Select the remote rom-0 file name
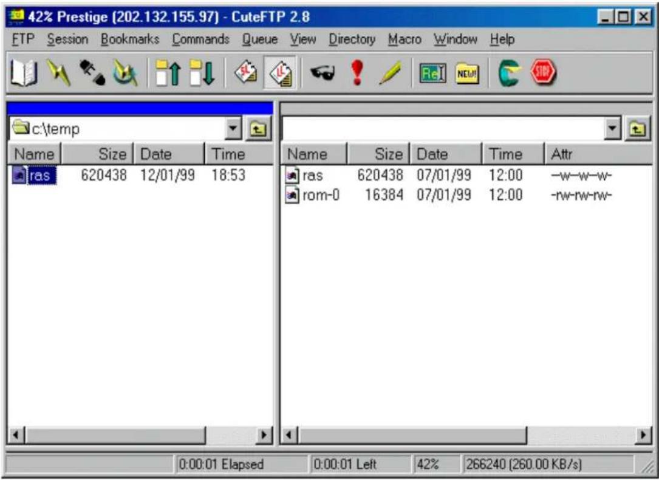The height and width of the screenshot is (480, 659). pos(321,195)
